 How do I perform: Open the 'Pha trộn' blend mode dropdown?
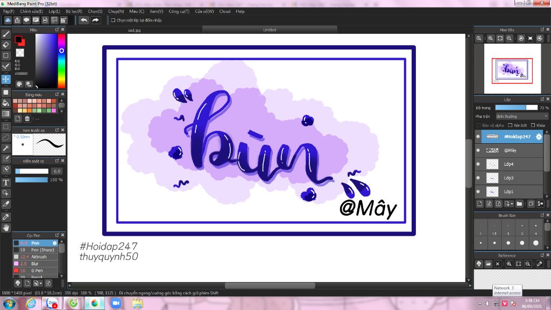click(522, 116)
